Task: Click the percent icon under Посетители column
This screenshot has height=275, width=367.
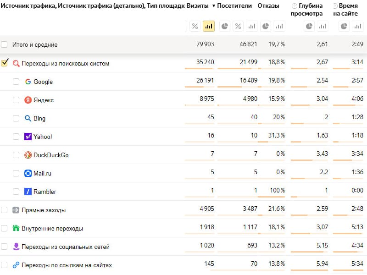Action: [238, 26]
